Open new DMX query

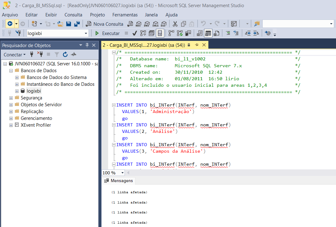click(x=147, y=24)
